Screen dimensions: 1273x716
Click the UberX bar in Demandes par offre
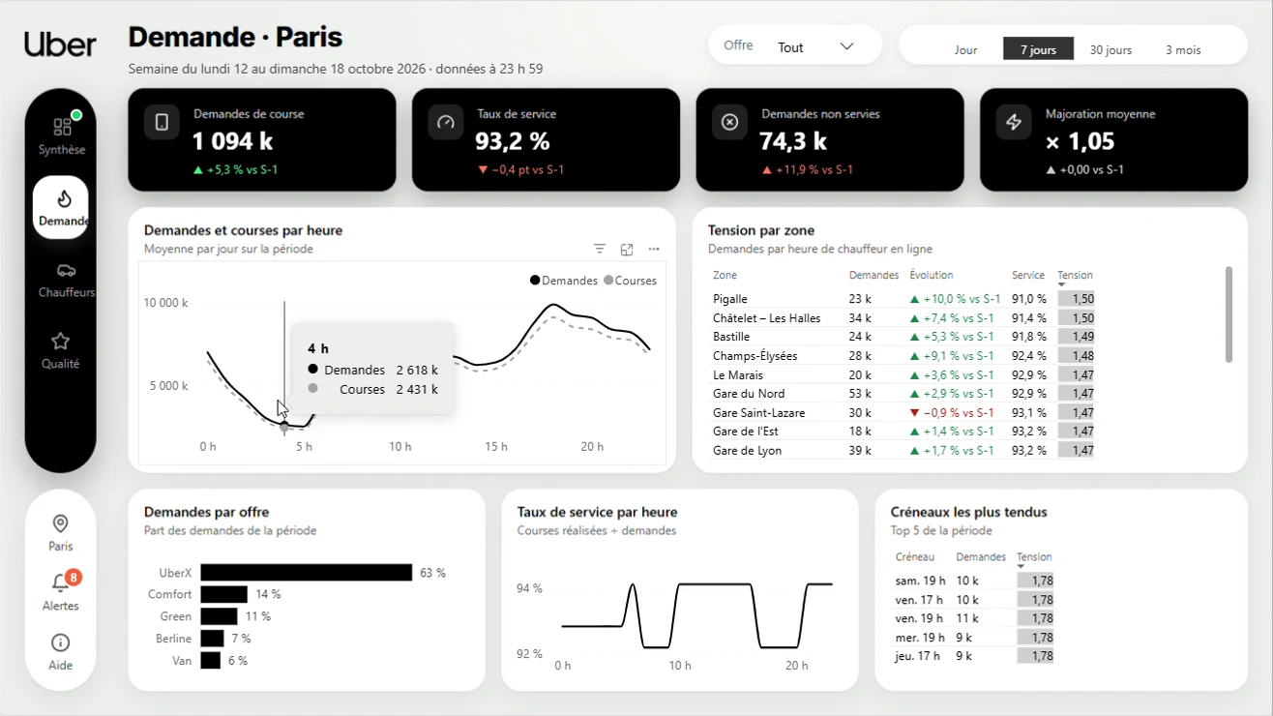[307, 573]
